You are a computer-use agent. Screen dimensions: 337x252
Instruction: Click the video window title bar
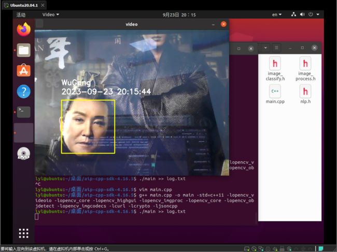click(x=132, y=24)
